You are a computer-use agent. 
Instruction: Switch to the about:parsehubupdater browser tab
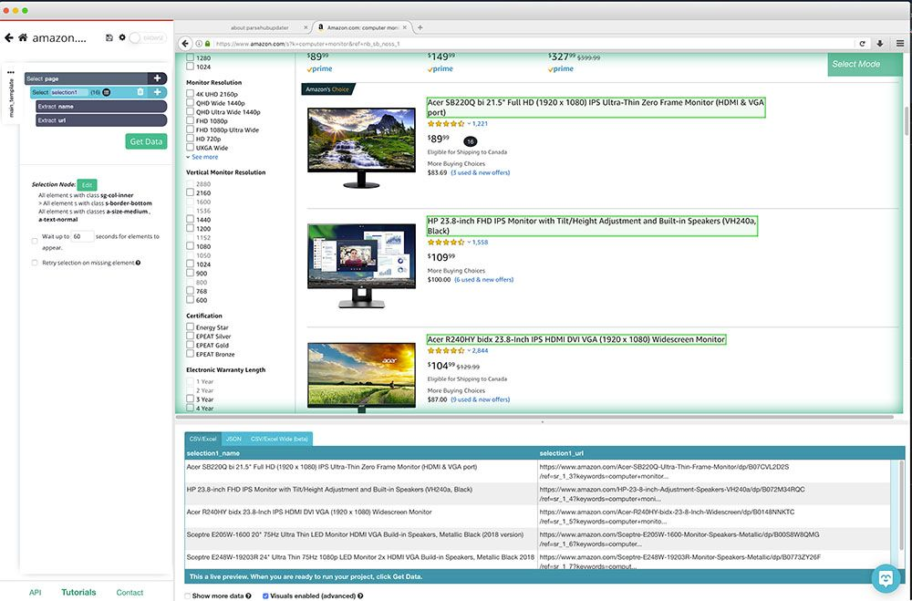click(259, 28)
